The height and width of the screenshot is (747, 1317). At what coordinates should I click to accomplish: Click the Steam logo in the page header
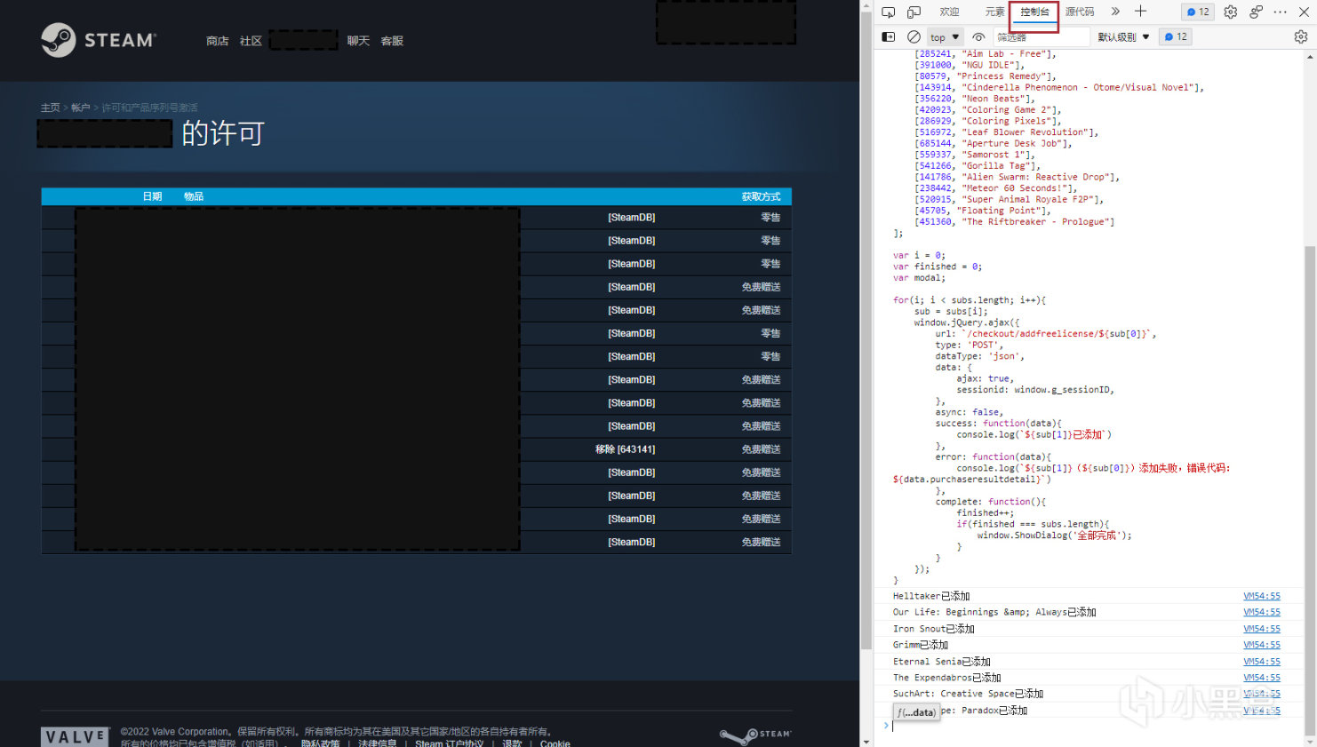coord(99,40)
